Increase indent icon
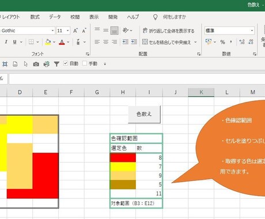This screenshot has width=265, height=219. tap(134, 42)
